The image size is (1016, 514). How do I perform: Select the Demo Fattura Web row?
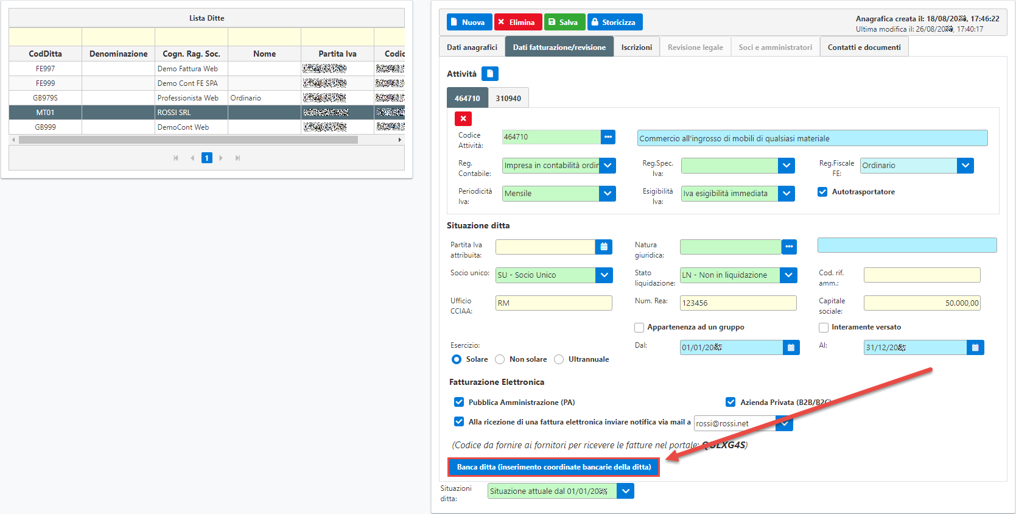207,69
